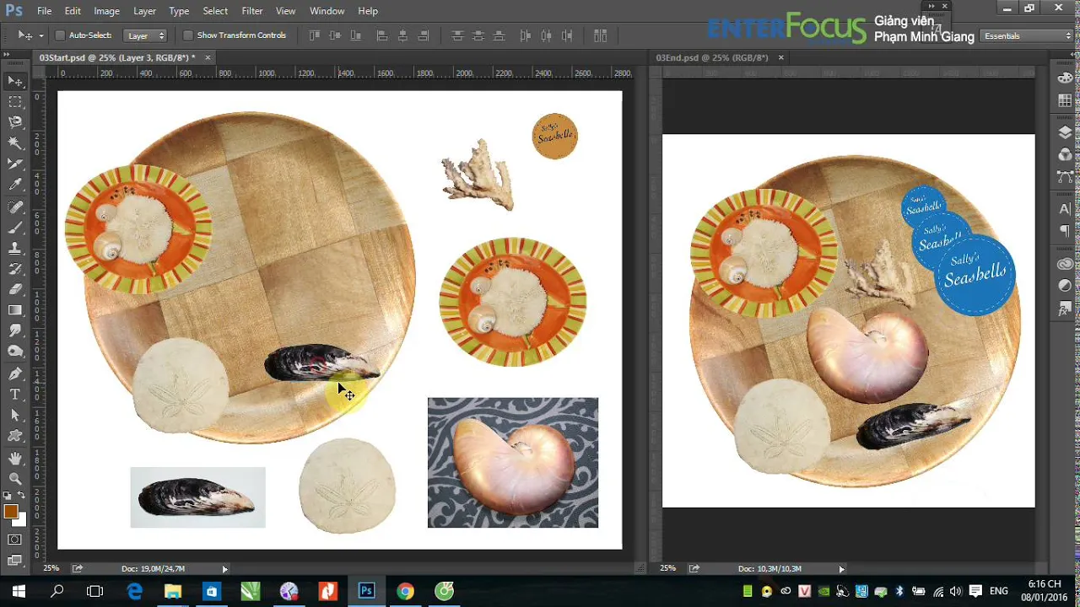Open Windows Start menu
Image resolution: width=1080 pixels, height=607 pixels.
pos(19,591)
